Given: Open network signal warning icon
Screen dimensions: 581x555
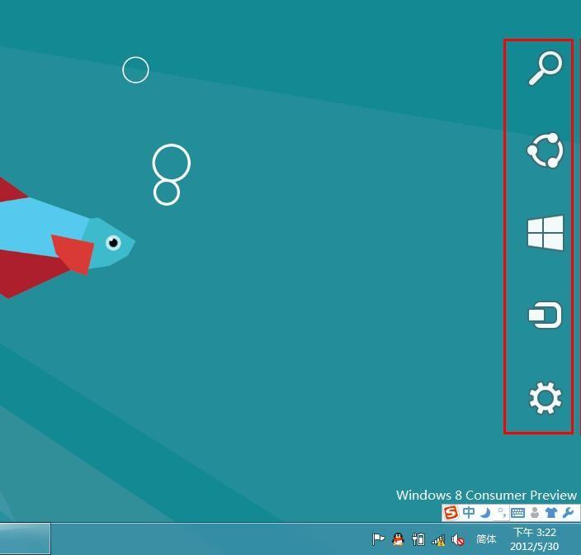Looking at the screenshot, I should 438,540.
